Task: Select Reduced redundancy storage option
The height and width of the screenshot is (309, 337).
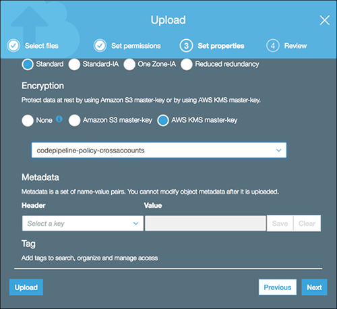Action: (187, 65)
